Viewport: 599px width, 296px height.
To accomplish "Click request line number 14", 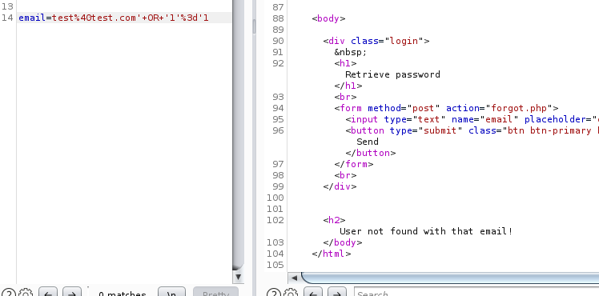I will tap(7, 18).
